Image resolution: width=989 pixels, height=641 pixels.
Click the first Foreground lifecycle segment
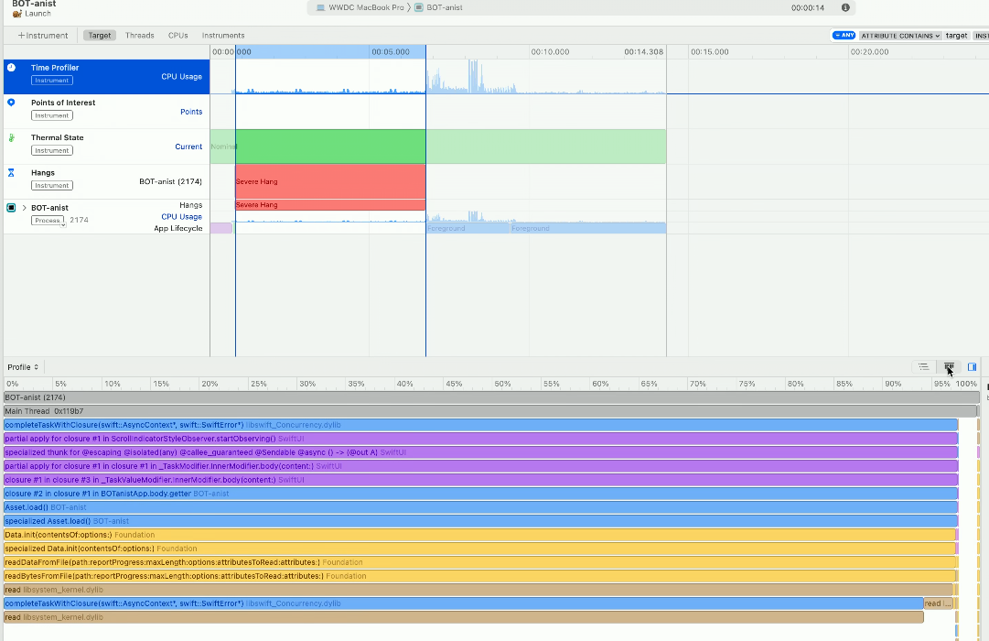[468, 229]
